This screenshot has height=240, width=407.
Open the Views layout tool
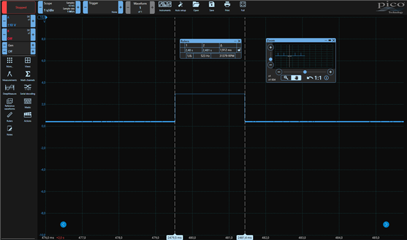point(27,62)
